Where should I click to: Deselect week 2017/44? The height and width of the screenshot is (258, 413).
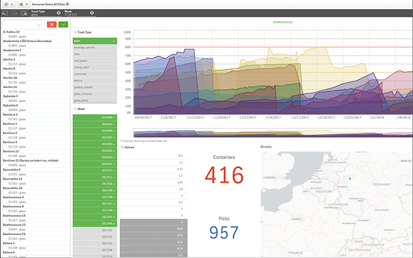[95, 224]
